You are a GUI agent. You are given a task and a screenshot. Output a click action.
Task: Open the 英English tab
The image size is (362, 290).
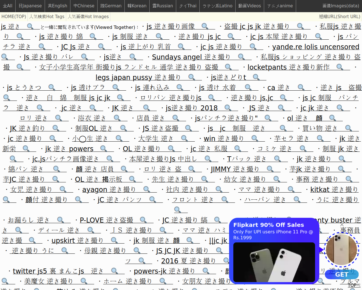tap(58, 6)
